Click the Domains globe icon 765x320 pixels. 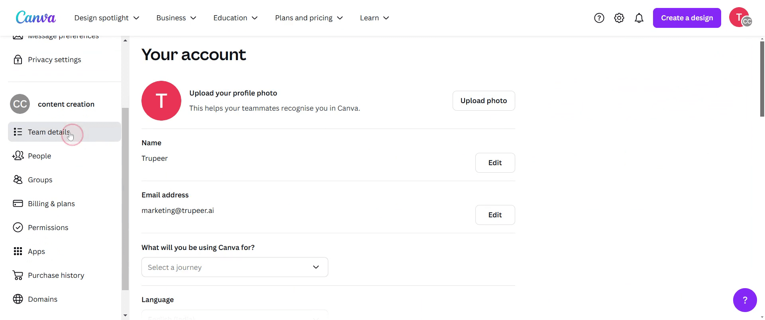click(x=18, y=299)
